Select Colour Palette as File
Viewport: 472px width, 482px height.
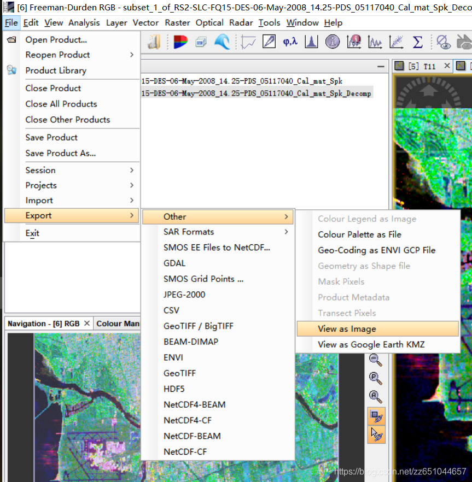coord(377,234)
